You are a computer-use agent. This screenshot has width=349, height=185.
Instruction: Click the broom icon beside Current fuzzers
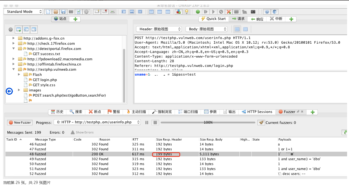[261, 123]
